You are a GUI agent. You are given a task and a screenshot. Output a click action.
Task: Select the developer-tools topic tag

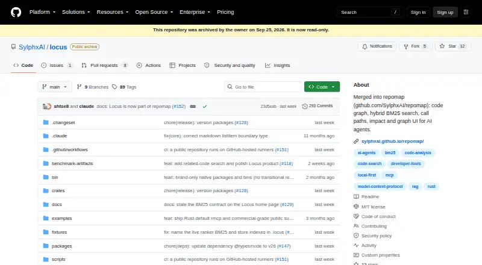coord(405,164)
